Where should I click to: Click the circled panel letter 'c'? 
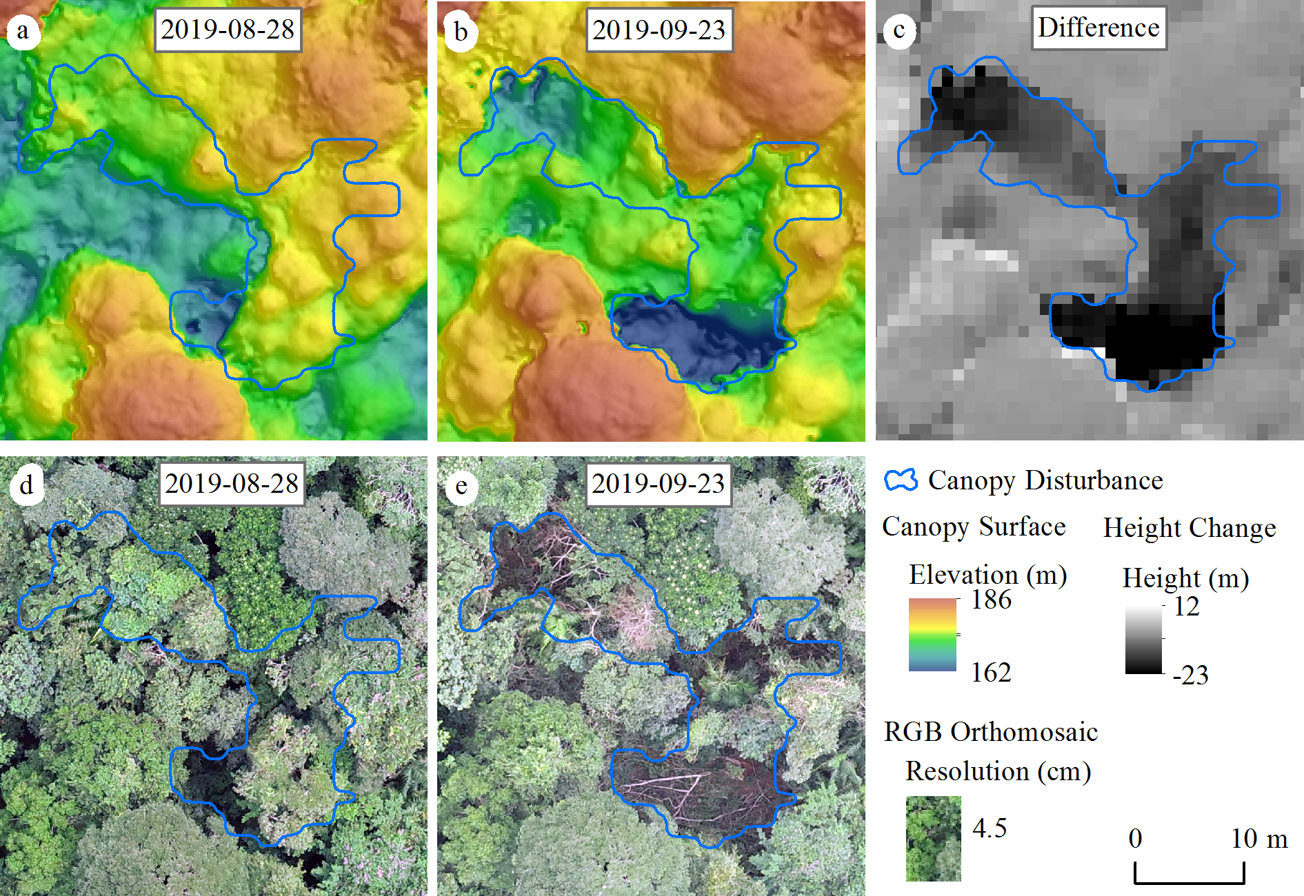[x=899, y=31]
